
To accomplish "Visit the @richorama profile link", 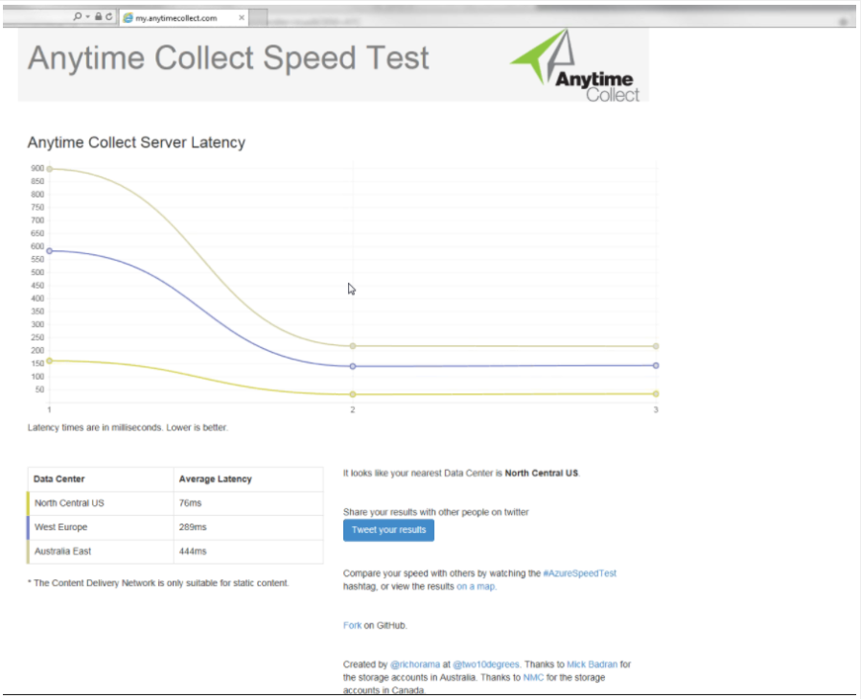I will tap(414, 664).
